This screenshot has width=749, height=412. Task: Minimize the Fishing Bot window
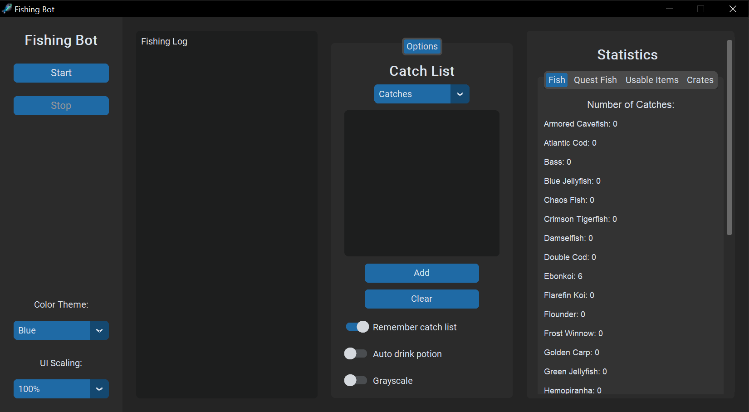[669, 9]
